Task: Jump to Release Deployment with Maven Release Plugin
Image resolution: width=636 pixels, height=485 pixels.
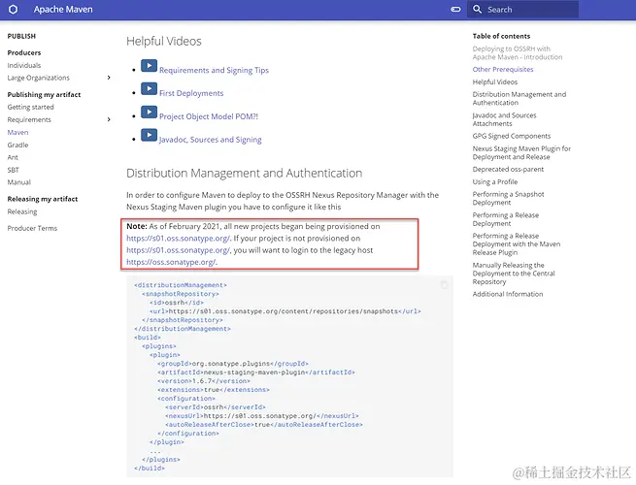Action: (517, 243)
